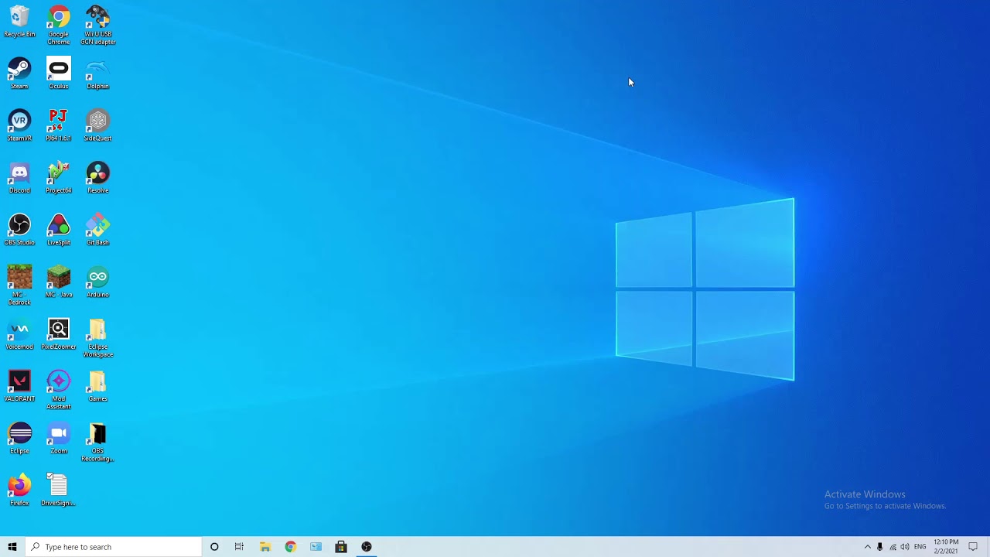Image resolution: width=990 pixels, height=557 pixels.
Task: Open the Action Center notifications
Action: [x=973, y=547]
